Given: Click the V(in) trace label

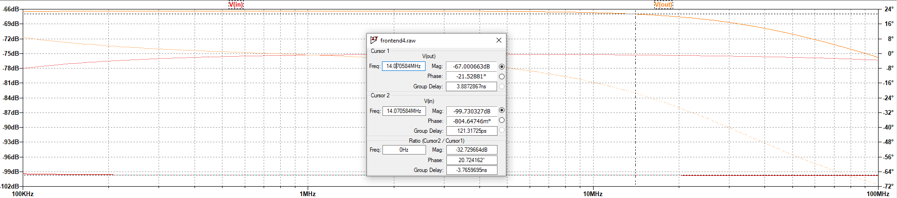Looking at the screenshot, I should pos(236,4).
